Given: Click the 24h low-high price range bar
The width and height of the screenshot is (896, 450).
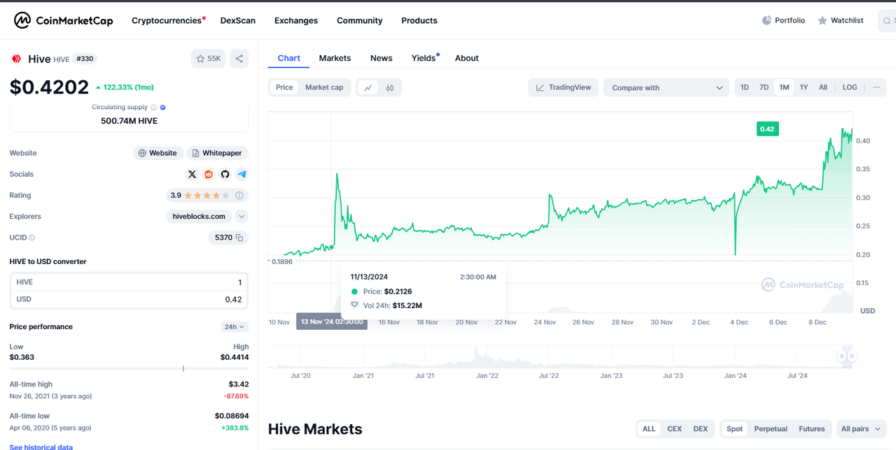Looking at the screenshot, I should coord(129,368).
